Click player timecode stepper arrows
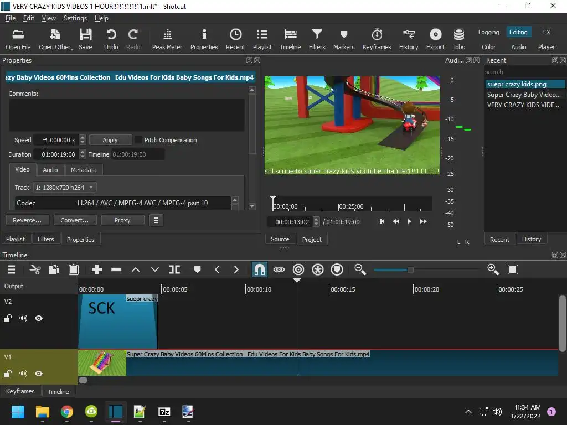 pos(316,221)
